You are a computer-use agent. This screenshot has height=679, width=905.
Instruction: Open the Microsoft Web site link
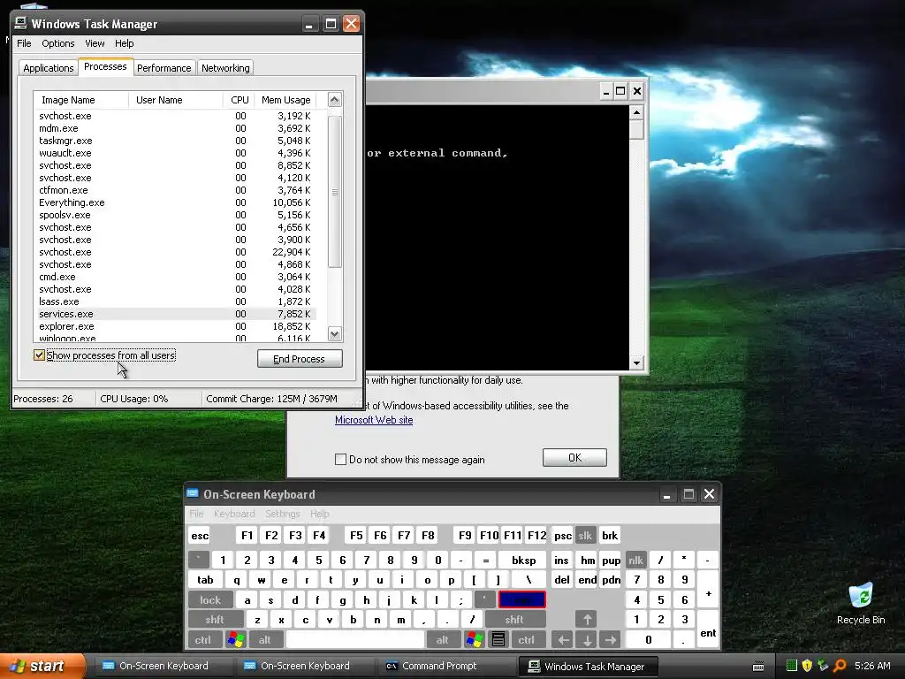(x=374, y=420)
